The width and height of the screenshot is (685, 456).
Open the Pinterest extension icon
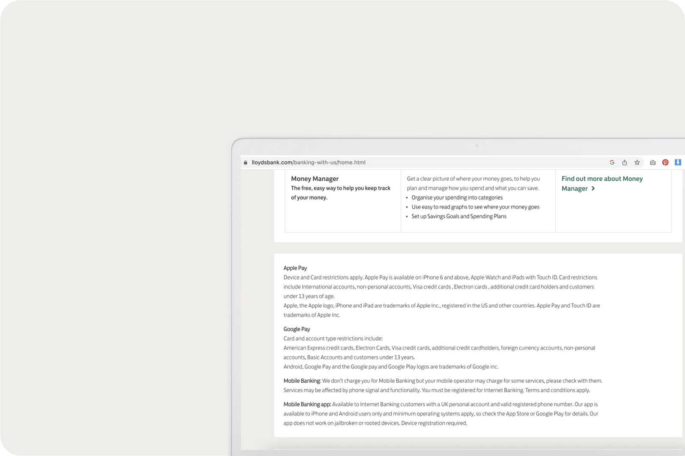click(x=665, y=162)
